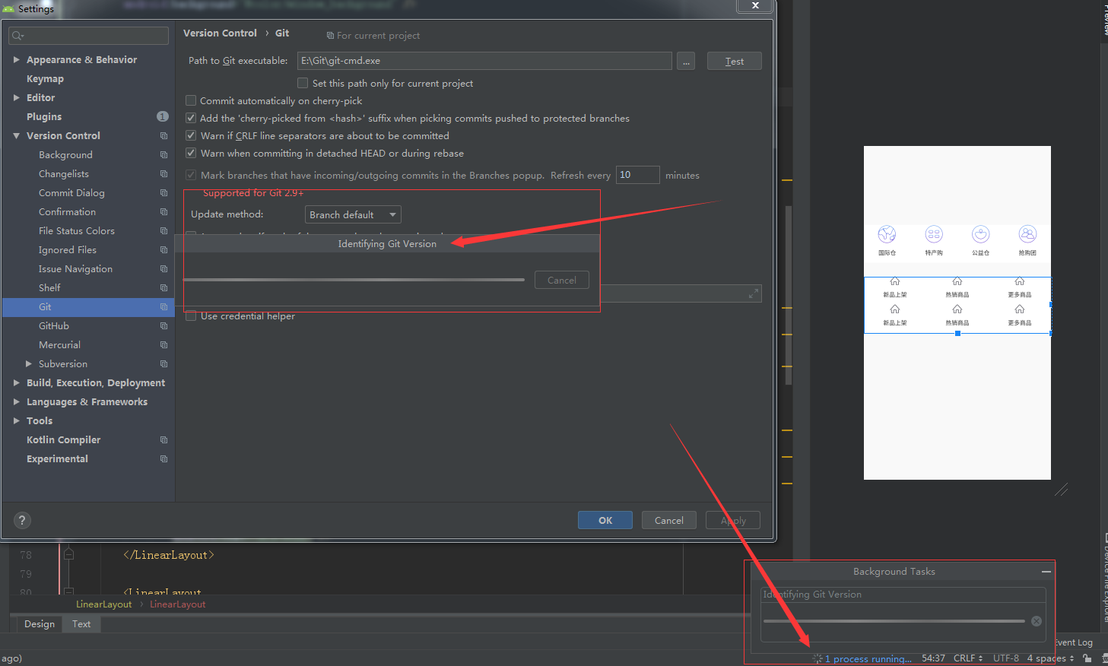Click project-level icon beside Ignored Files

tap(164, 250)
